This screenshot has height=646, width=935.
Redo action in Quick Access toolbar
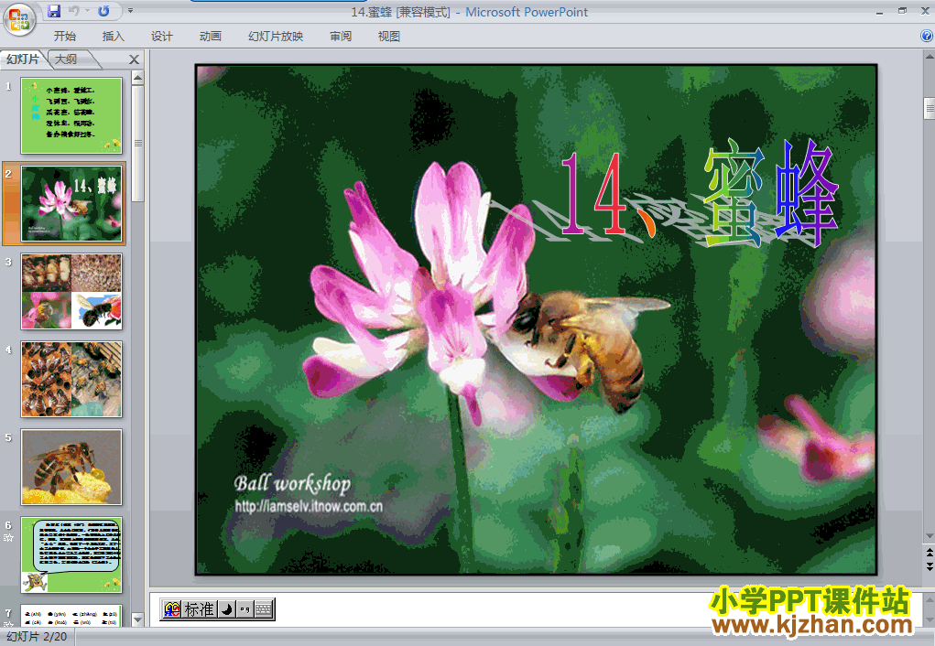click(x=103, y=11)
